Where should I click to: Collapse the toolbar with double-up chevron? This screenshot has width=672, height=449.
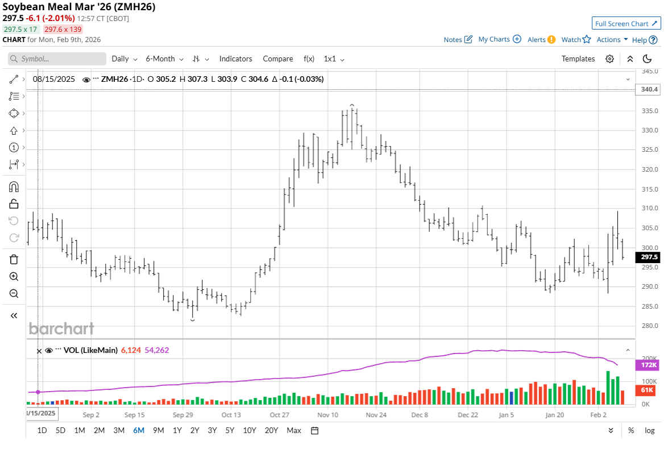pos(630,59)
